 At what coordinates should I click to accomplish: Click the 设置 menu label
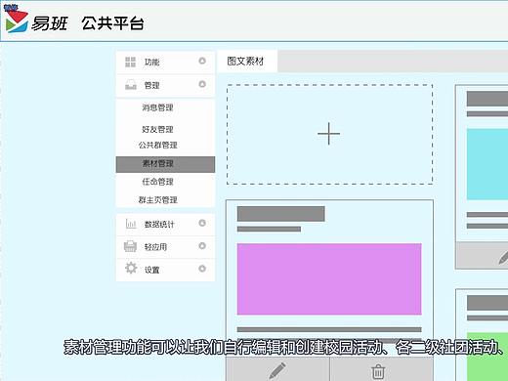click(152, 270)
